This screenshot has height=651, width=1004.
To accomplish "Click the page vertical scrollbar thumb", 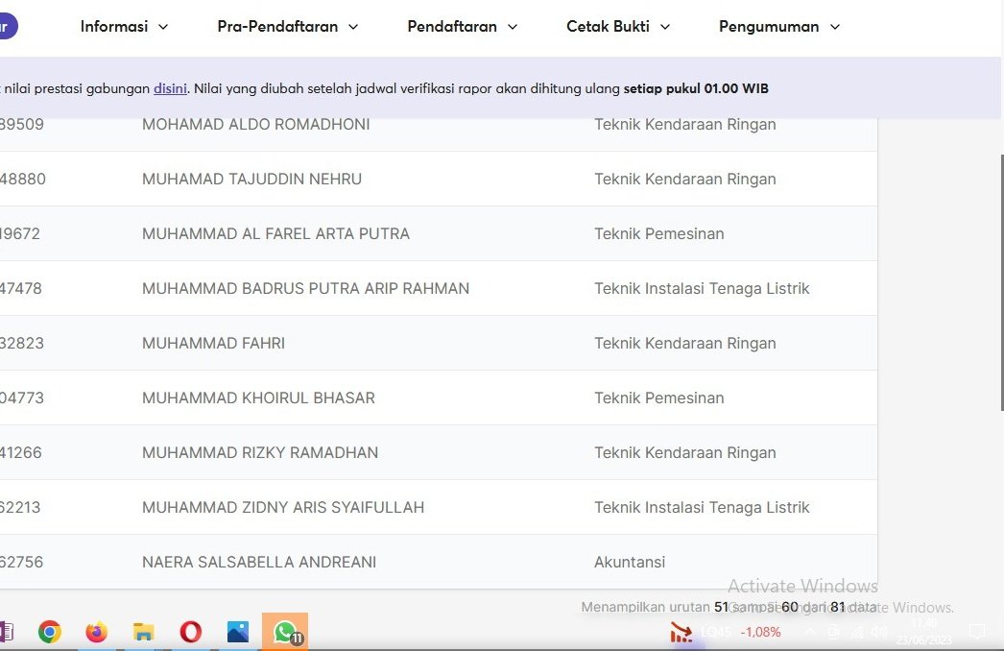I will 1001,282.
